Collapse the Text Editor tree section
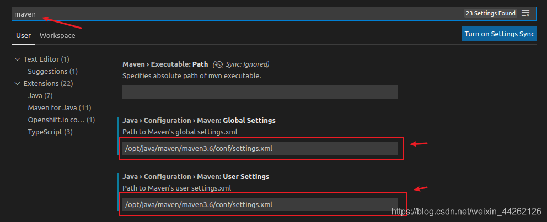Image resolution: width=547 pixels, height=222 pixels. pos(18,59)
